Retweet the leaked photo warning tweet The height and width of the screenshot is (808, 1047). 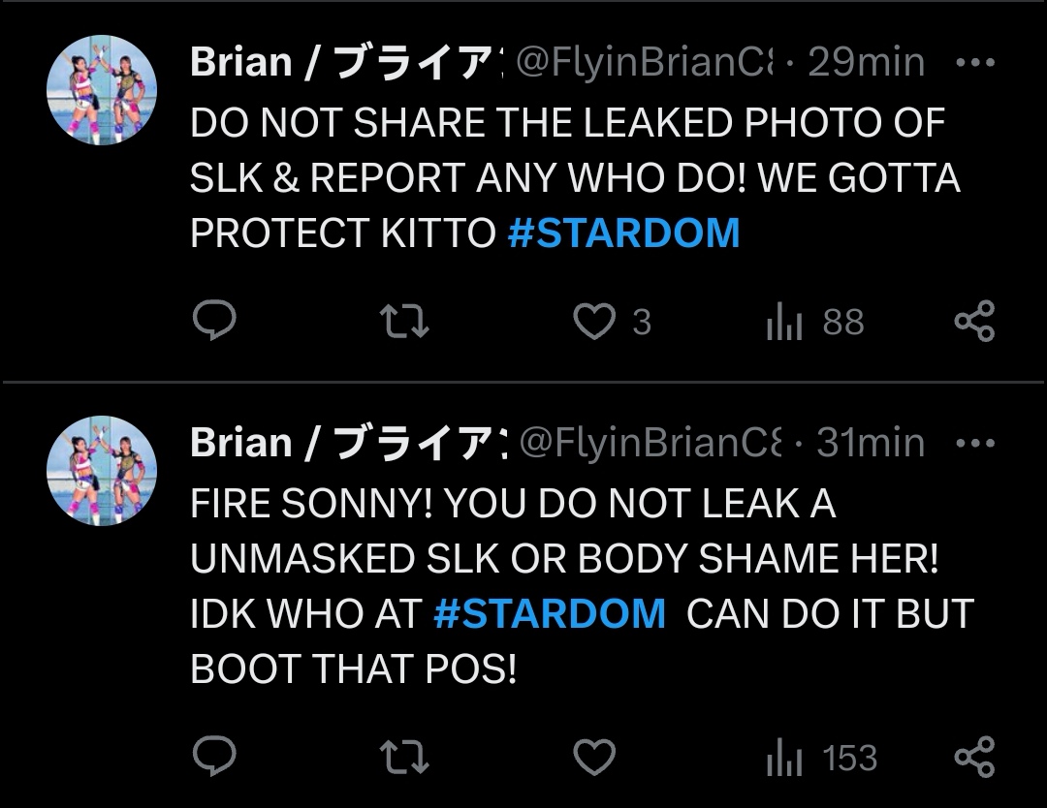coord(404,322)
